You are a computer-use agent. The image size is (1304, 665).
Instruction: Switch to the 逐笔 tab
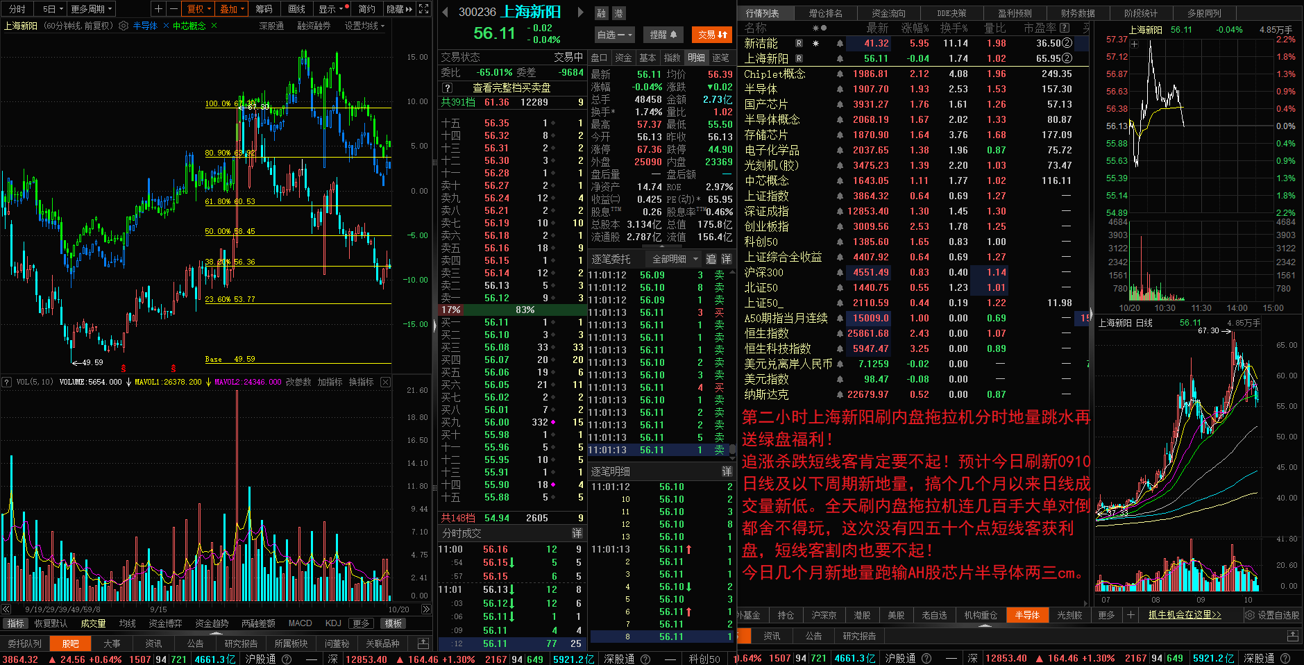tap(720, 58)
